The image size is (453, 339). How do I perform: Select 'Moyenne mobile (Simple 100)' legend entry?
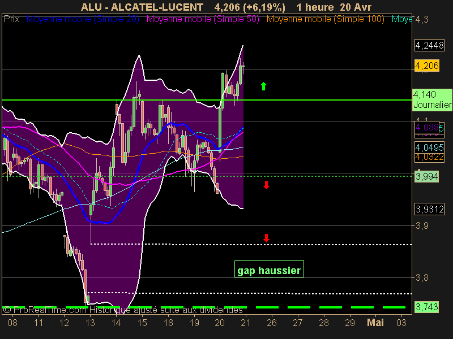pyautogui.click(x=325, y=19)
